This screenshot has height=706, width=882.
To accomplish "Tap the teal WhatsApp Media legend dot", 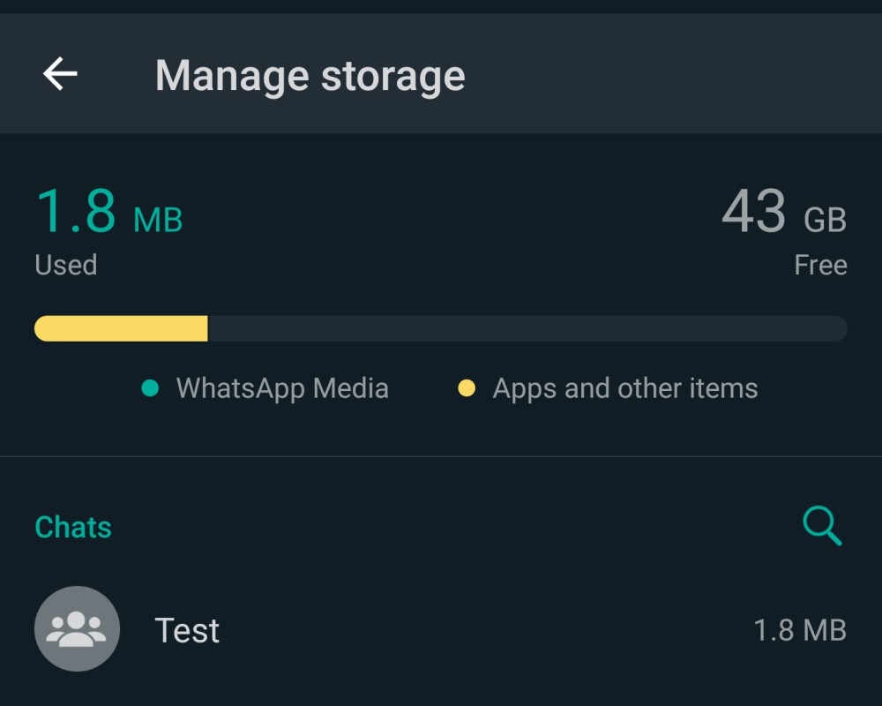I will point(150,388).
